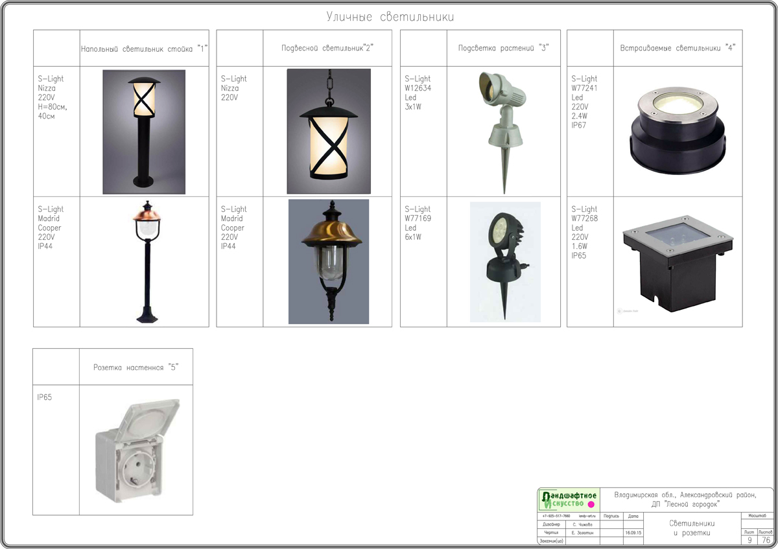Select the W77169 black spike spotlight image

click(x=505, y=263)
